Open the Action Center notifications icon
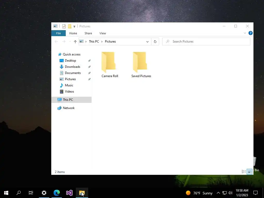This screenshot has height=198, width=264. [255, 193]
